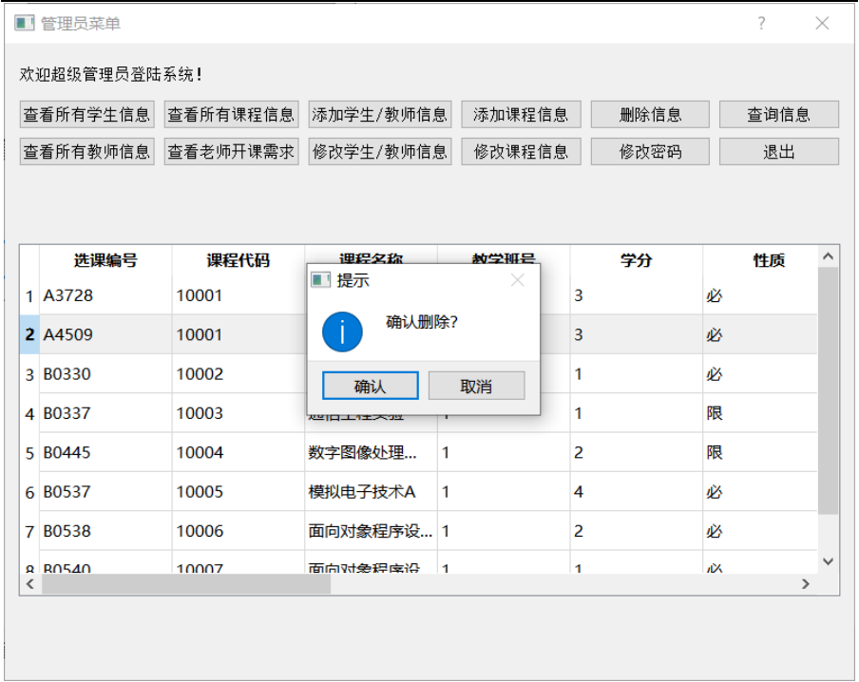Click the horizontal scrollbar thumb

click(x=186, y=584)
